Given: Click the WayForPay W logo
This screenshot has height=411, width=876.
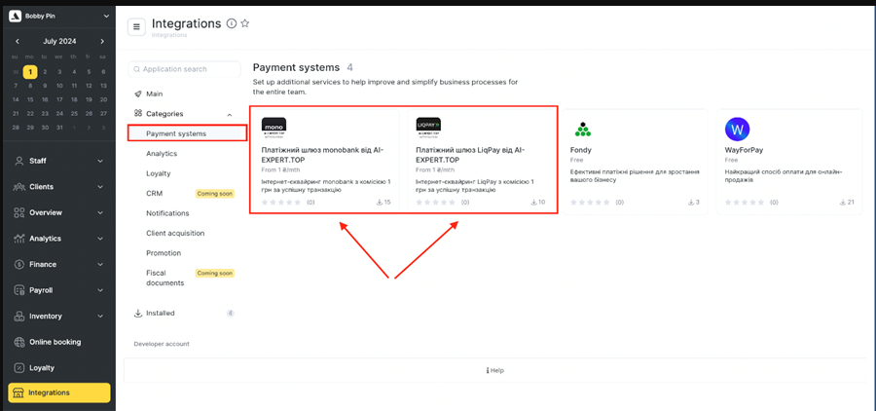Looking at the screenshot, I should pos(738,130).
